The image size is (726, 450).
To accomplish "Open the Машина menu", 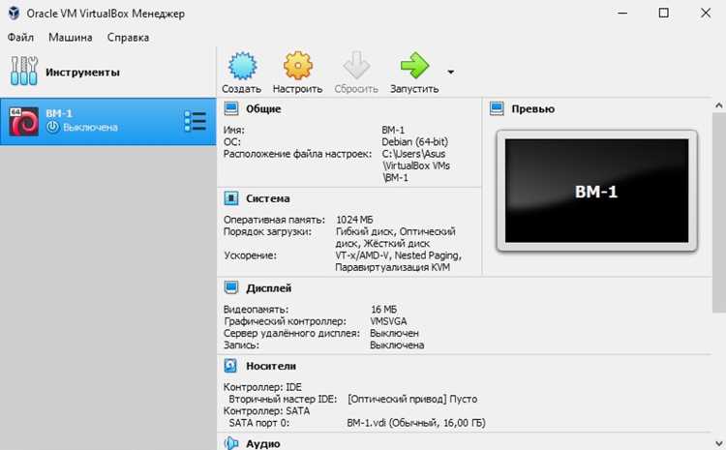I will (71, 37).
